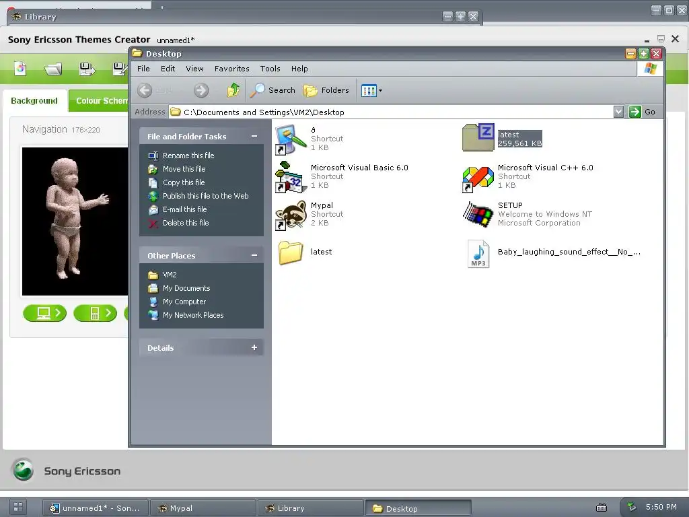This screenshot has height=517, width=689.
Task: Toggle the Folders pane button
Action: tap(326, 90)
